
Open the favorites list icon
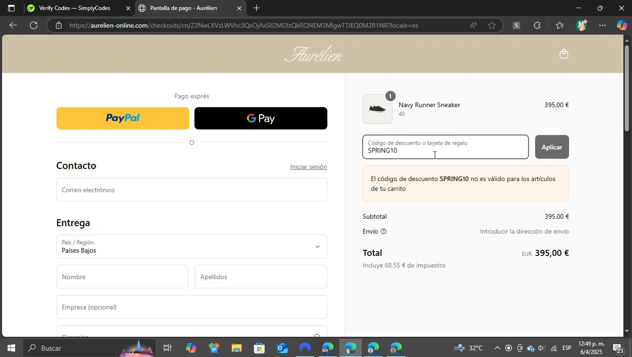[x=560, y=25]
